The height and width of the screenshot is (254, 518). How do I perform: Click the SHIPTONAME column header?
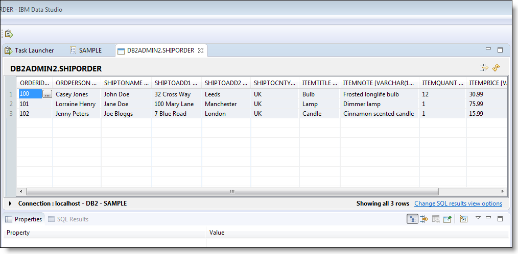pos(126,83)
